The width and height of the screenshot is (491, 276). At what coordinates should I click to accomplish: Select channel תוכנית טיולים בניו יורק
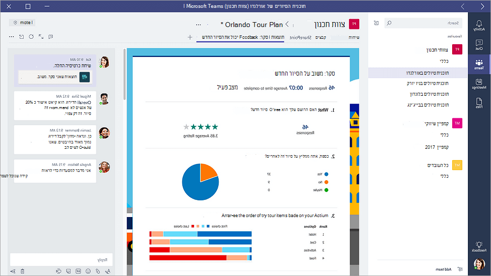[428, 83]
